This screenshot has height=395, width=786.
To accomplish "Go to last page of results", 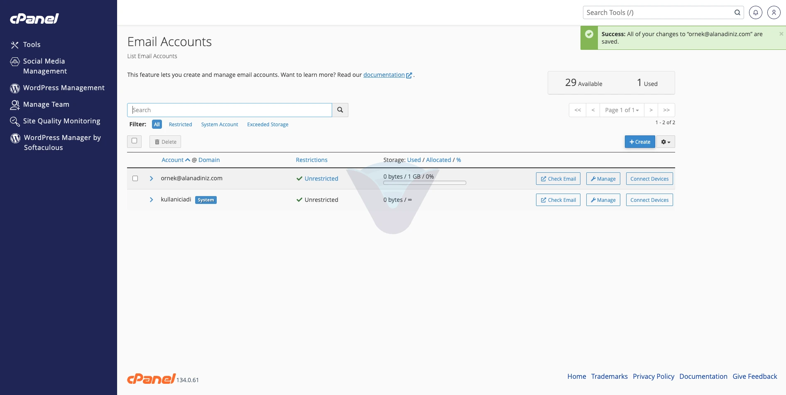I will [x=666, y=110].
